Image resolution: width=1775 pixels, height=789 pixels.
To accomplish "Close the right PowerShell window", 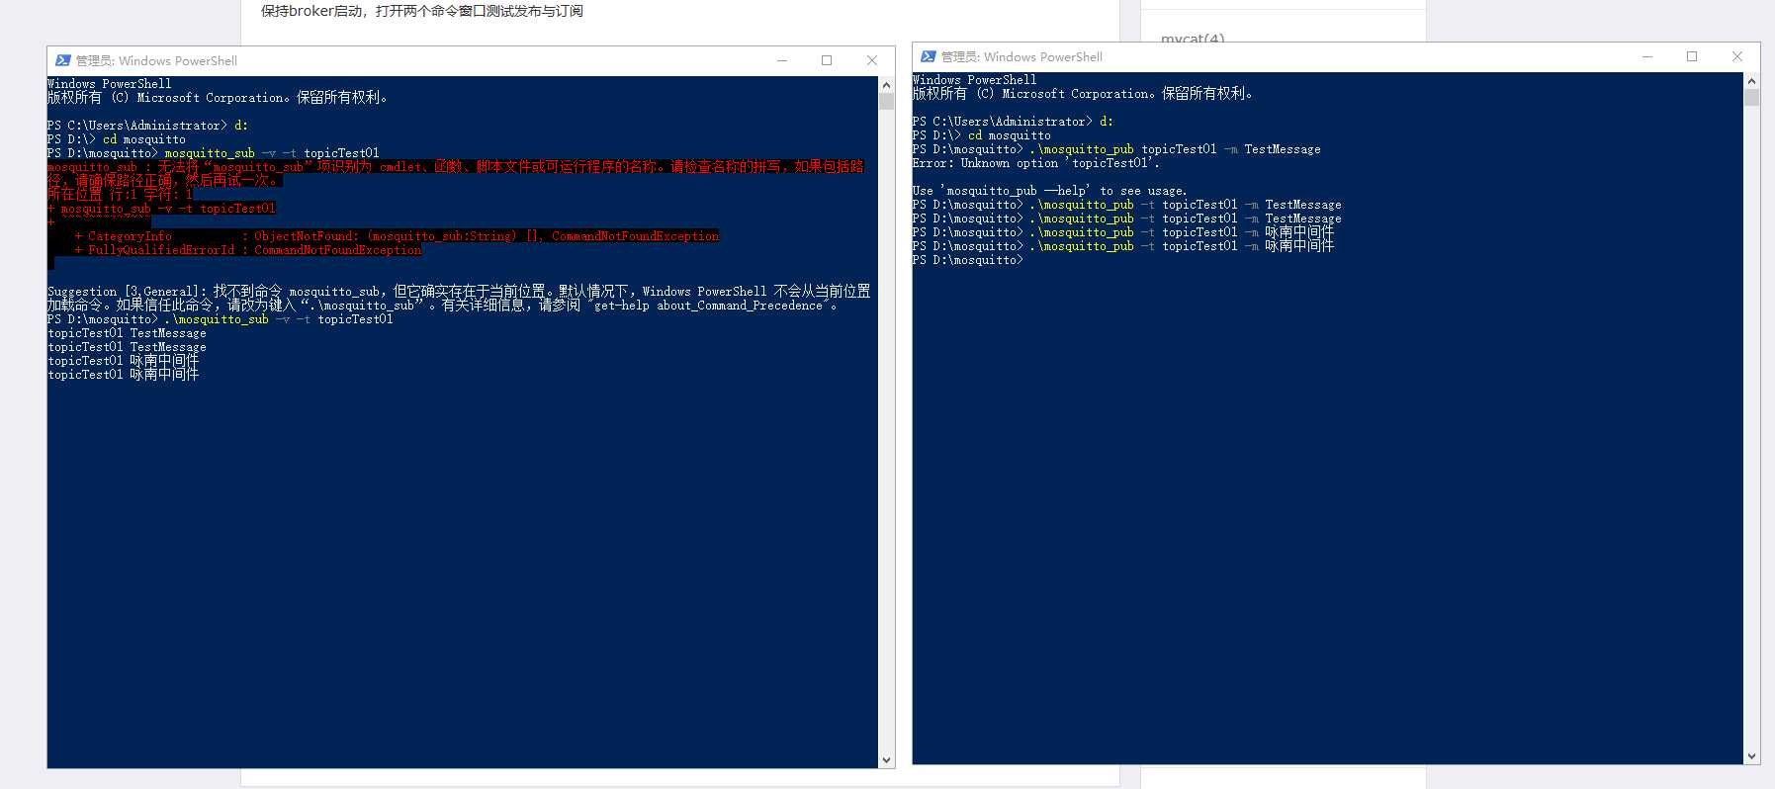I will pyautogui.click(x=1737, y=56).
